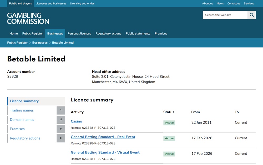Open General Betting Standard - Virtual Event
263x165 pixels.
[105, 152]
